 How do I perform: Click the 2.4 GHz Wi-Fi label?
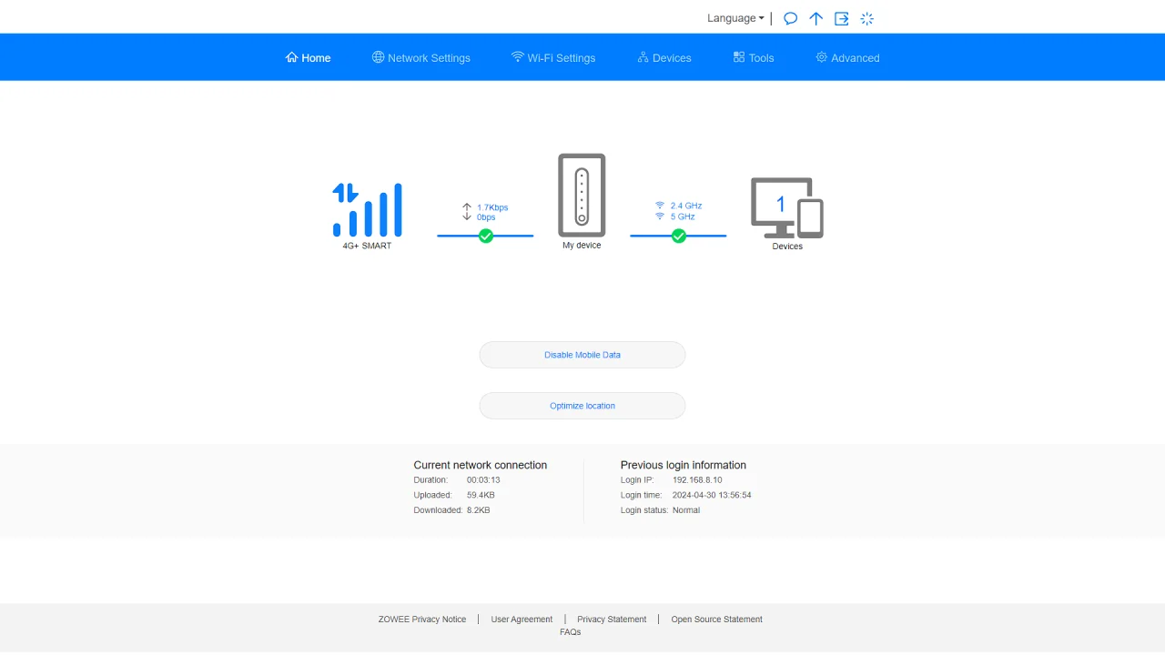pyautogui.click(x=686, y=206)
